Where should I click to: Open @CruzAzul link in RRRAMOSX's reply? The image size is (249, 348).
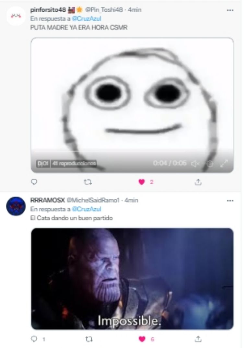point(87,209)
